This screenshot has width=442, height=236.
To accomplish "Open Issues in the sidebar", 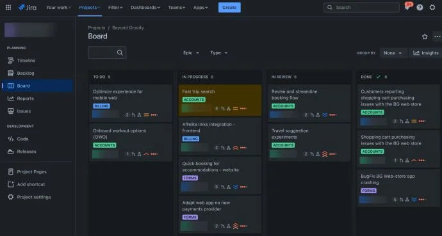I will coord(37,111).
